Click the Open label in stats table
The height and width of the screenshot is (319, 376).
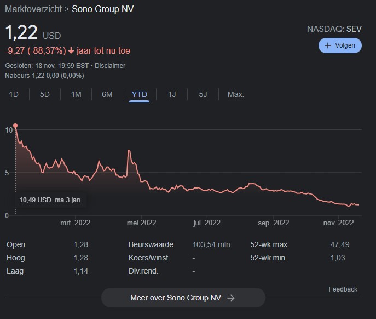click(x=16, y=244)
